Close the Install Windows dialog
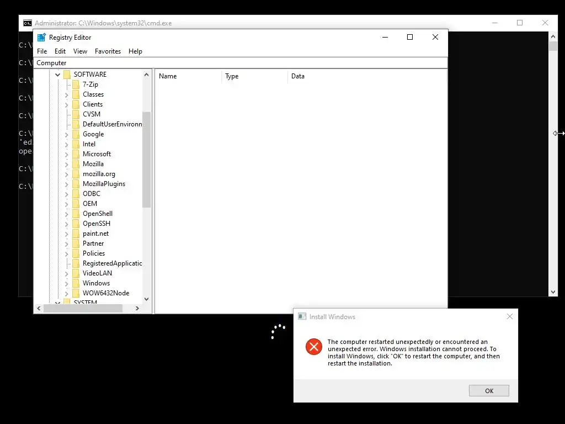This screenshot has height=424, width=565. click(509, 316)
